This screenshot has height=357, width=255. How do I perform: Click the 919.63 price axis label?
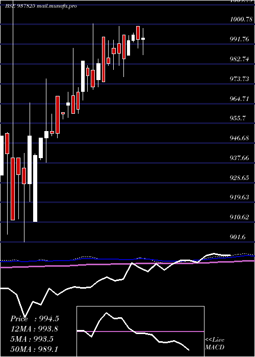tap(239, 197)
